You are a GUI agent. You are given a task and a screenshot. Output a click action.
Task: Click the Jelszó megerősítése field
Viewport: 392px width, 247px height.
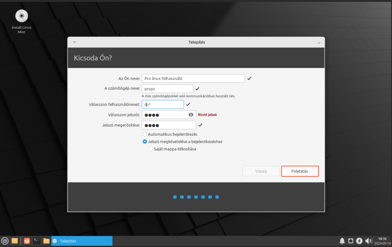point(169,125)
